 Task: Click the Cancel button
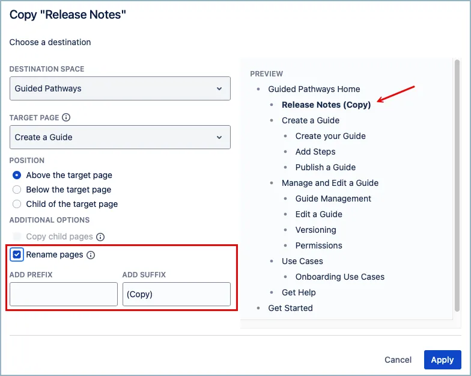[398, 360]
